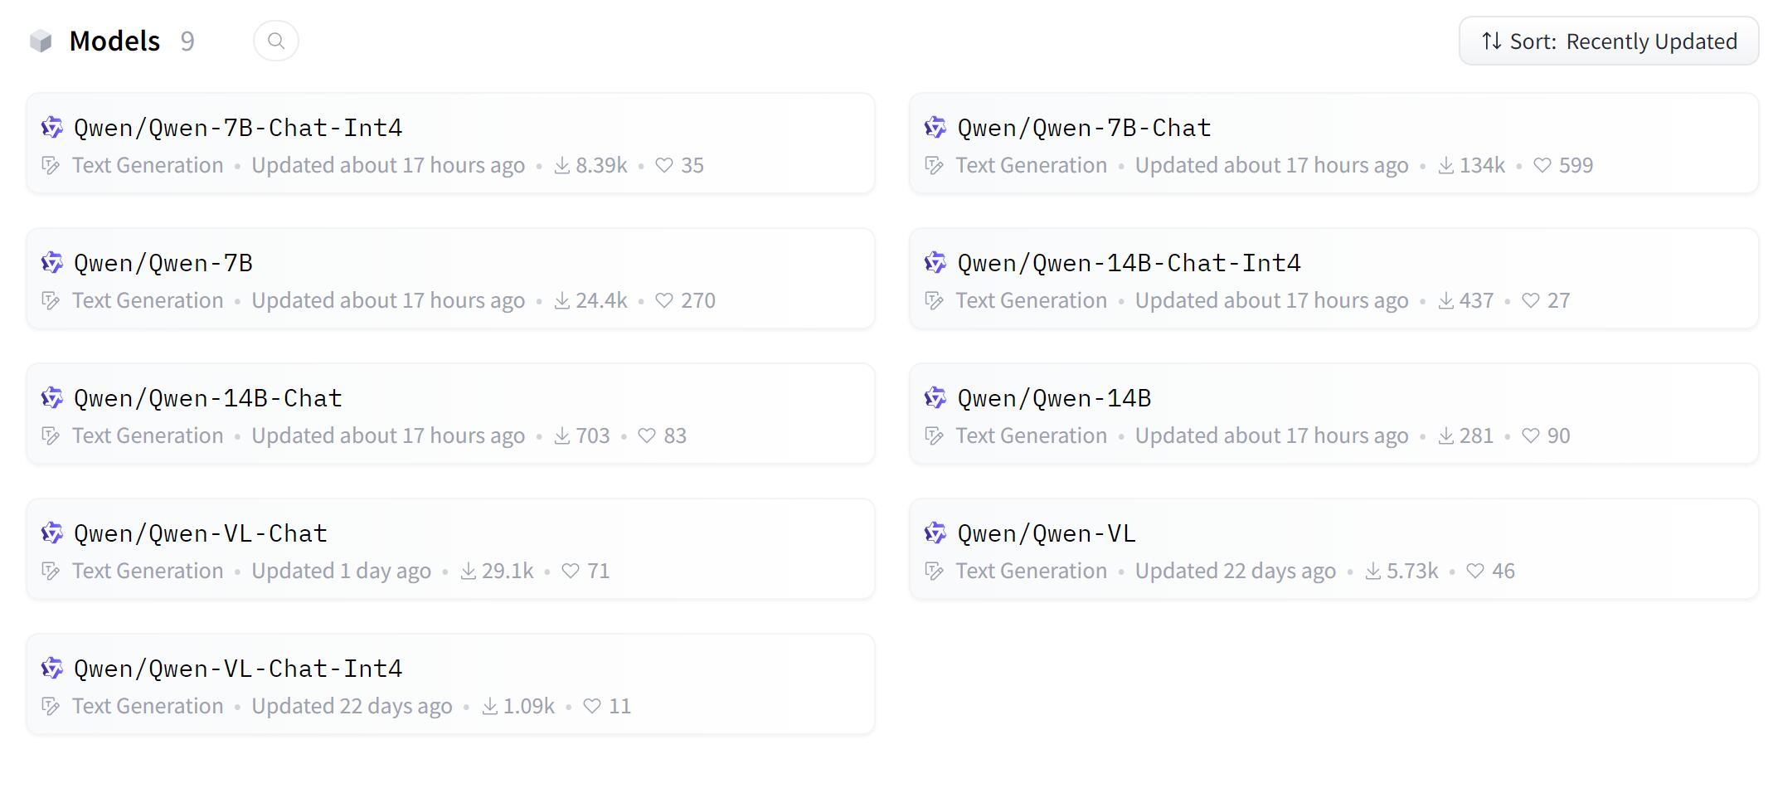Click the heart icon showing 599 likes
Screen dimensions: 1773x793
click(x=1542, y=165)
